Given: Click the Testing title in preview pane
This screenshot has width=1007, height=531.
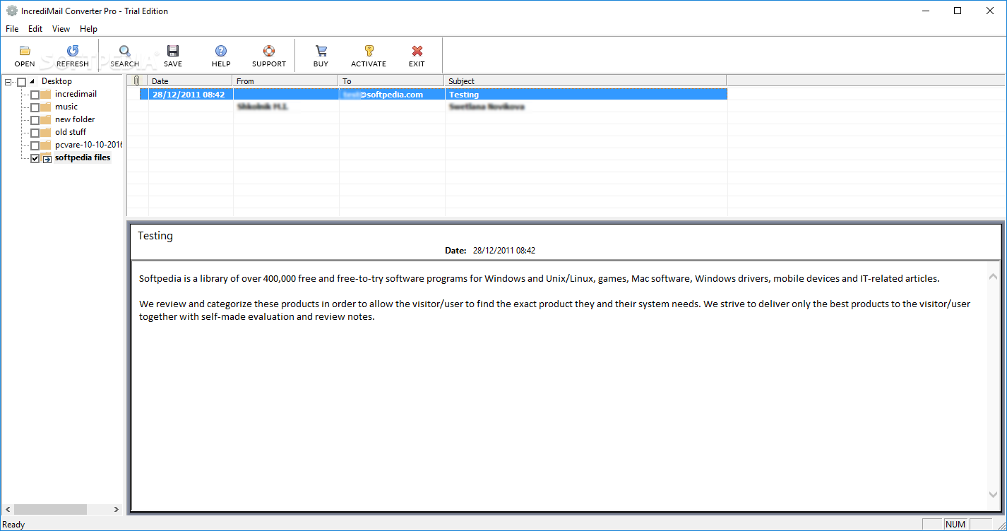Looking at the screenshot, I should point(155,236).
